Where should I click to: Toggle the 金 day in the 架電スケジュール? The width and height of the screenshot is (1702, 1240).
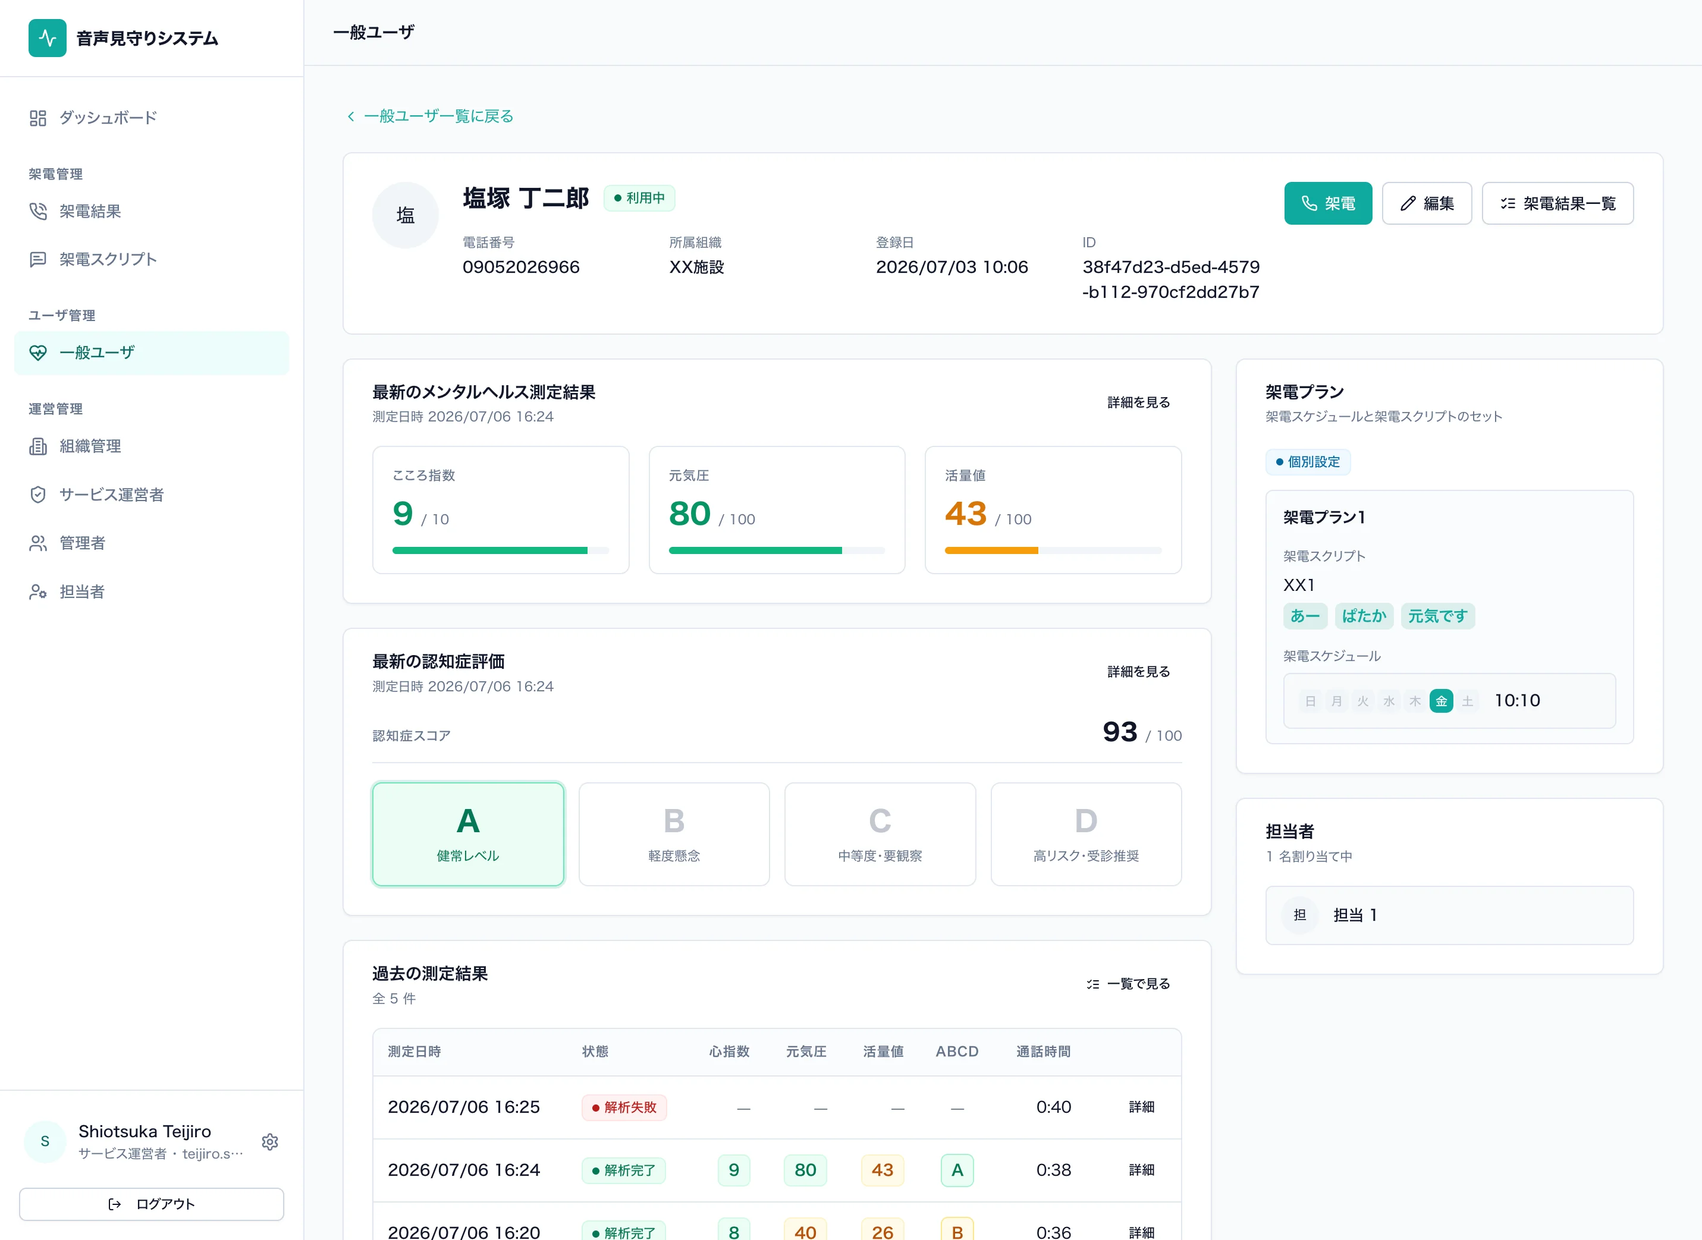tap(1441, 701)
